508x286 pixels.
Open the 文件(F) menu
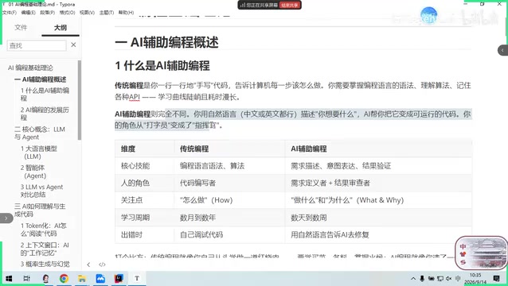coord(10,12)
